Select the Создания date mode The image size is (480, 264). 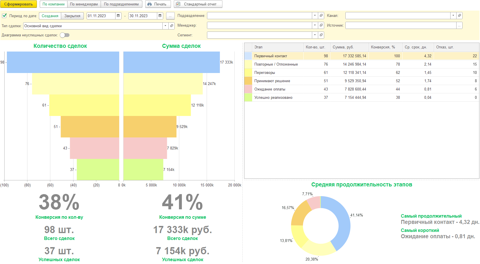pyautogui.click(x=50, y=16)
